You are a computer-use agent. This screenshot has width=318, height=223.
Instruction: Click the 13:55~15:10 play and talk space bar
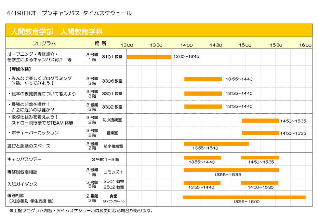pyautogui.click(x=216, y=144)
